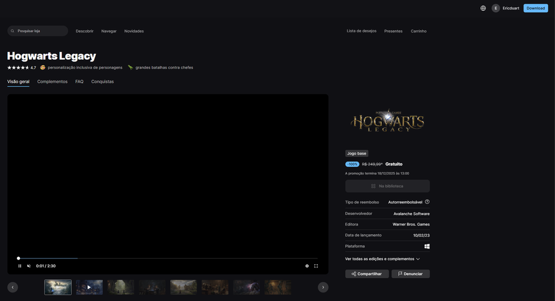Pause the trailer video
This screenshot has width=555, height=301.
(20, 266)
